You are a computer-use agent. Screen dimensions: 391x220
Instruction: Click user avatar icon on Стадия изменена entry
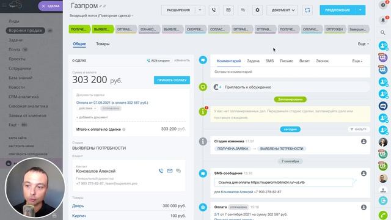[364, 141]
